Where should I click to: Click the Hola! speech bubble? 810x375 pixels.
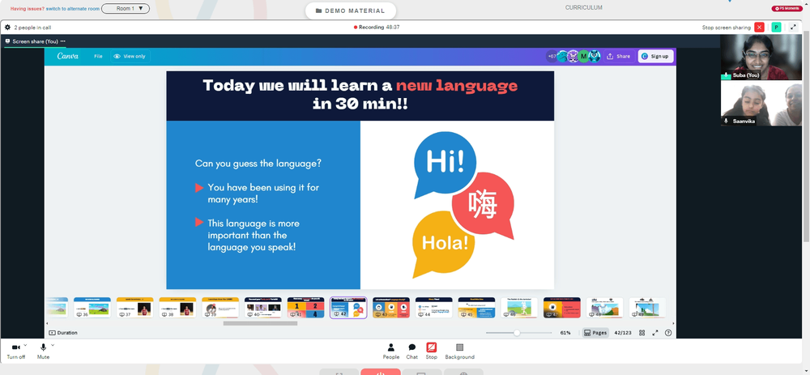444,243
